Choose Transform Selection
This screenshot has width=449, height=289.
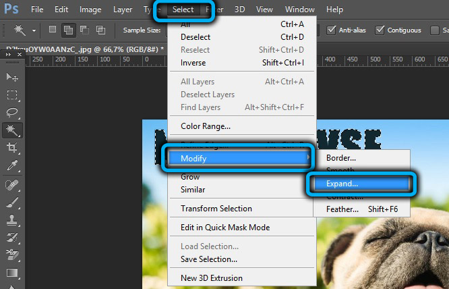point(242,209)
